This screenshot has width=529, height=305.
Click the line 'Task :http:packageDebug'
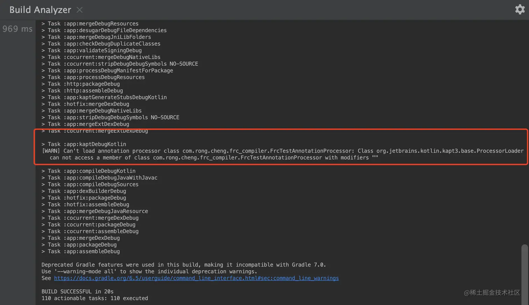click(80, 84)
